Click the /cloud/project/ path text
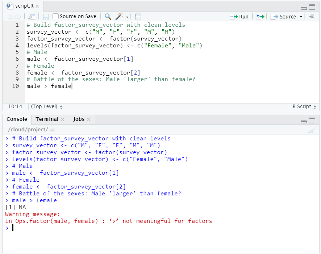The width and height of the screenshot is (321, 254). (28, 130)
